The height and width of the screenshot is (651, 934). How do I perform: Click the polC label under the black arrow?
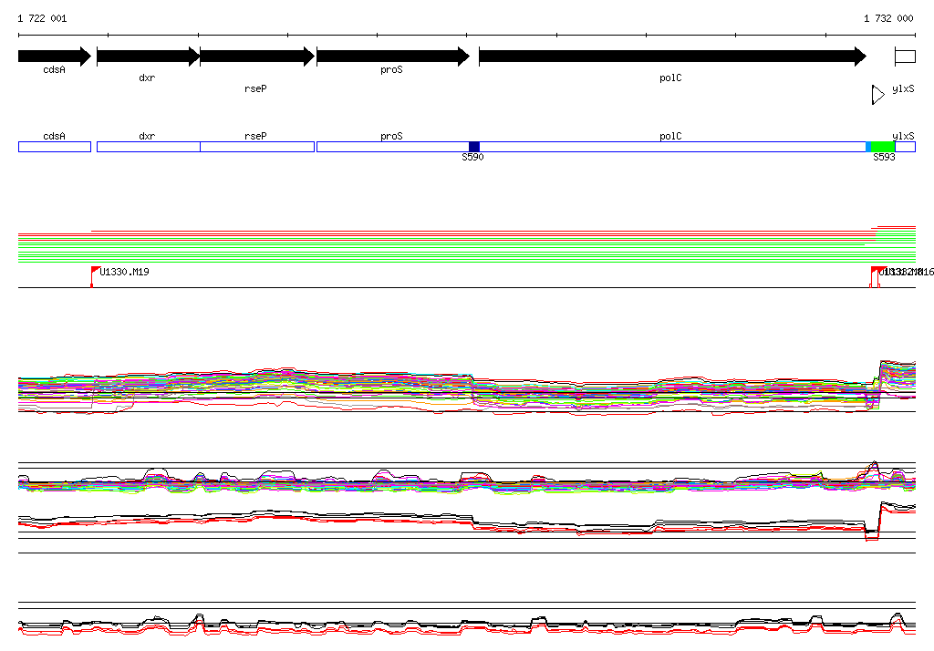tap(670, 78)
